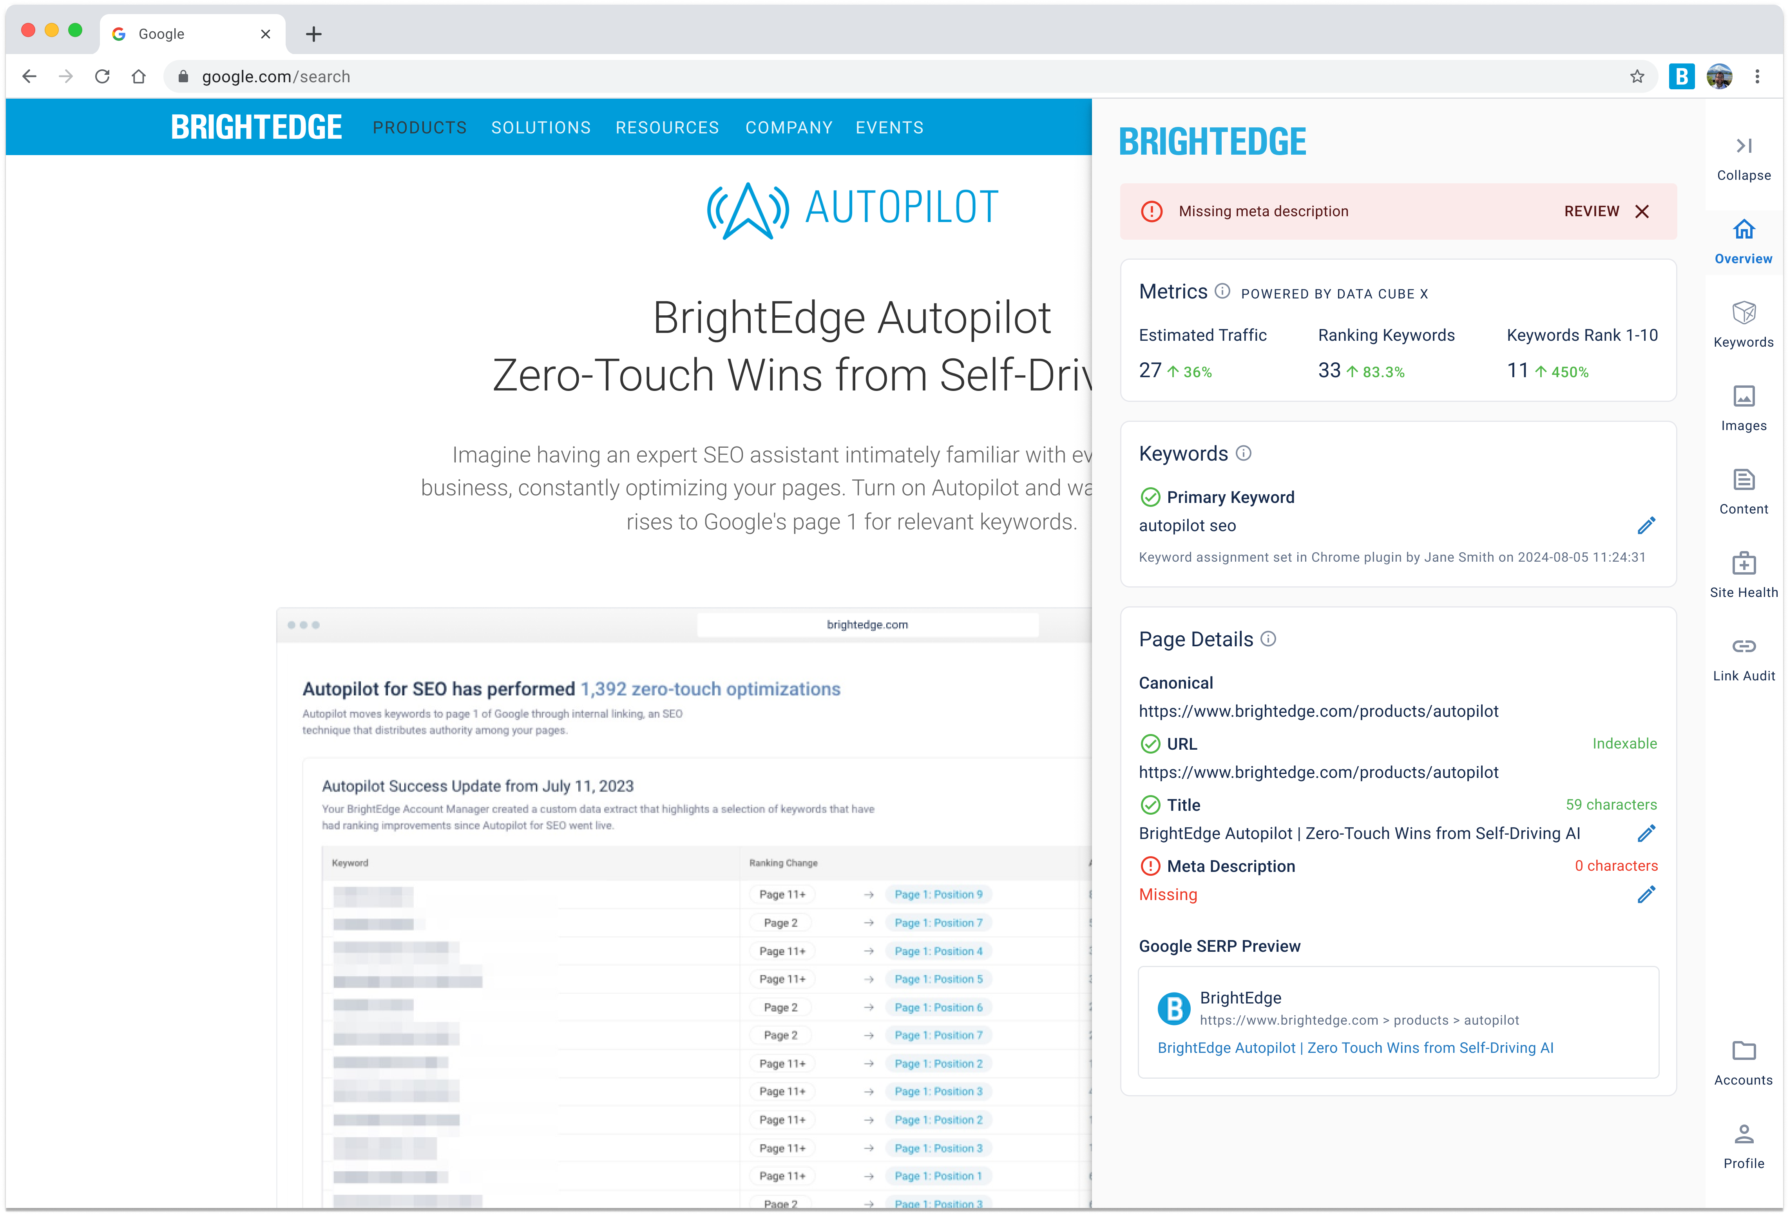Click REVIEW on missing meta alert

pyautogui.click(x=1591, y=212)
